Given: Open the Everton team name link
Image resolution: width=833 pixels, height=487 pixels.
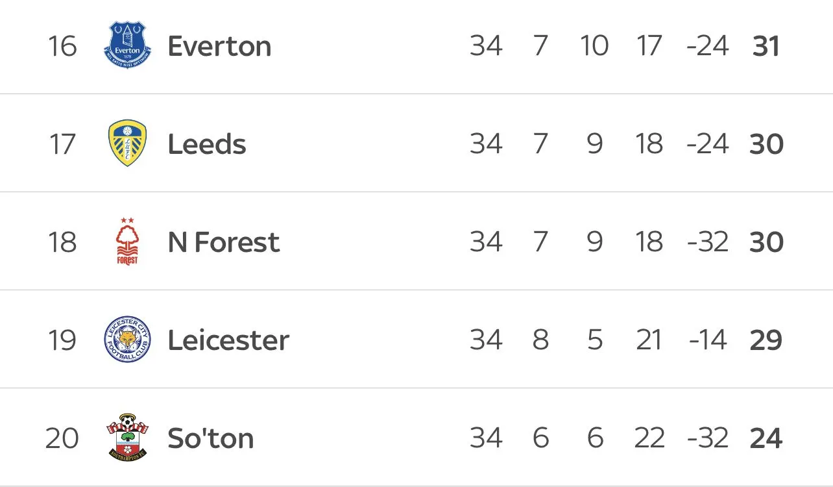Looking at the screenshot, I should [x=219, y=46].
